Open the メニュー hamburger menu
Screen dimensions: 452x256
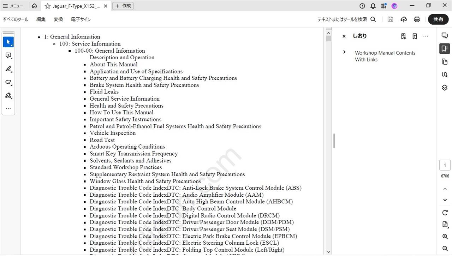[13, 6]
